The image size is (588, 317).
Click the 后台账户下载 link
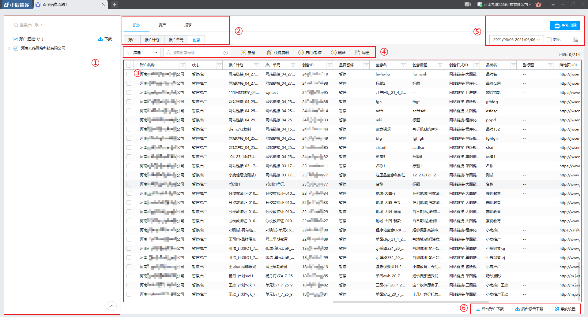[x=490, y=309]
